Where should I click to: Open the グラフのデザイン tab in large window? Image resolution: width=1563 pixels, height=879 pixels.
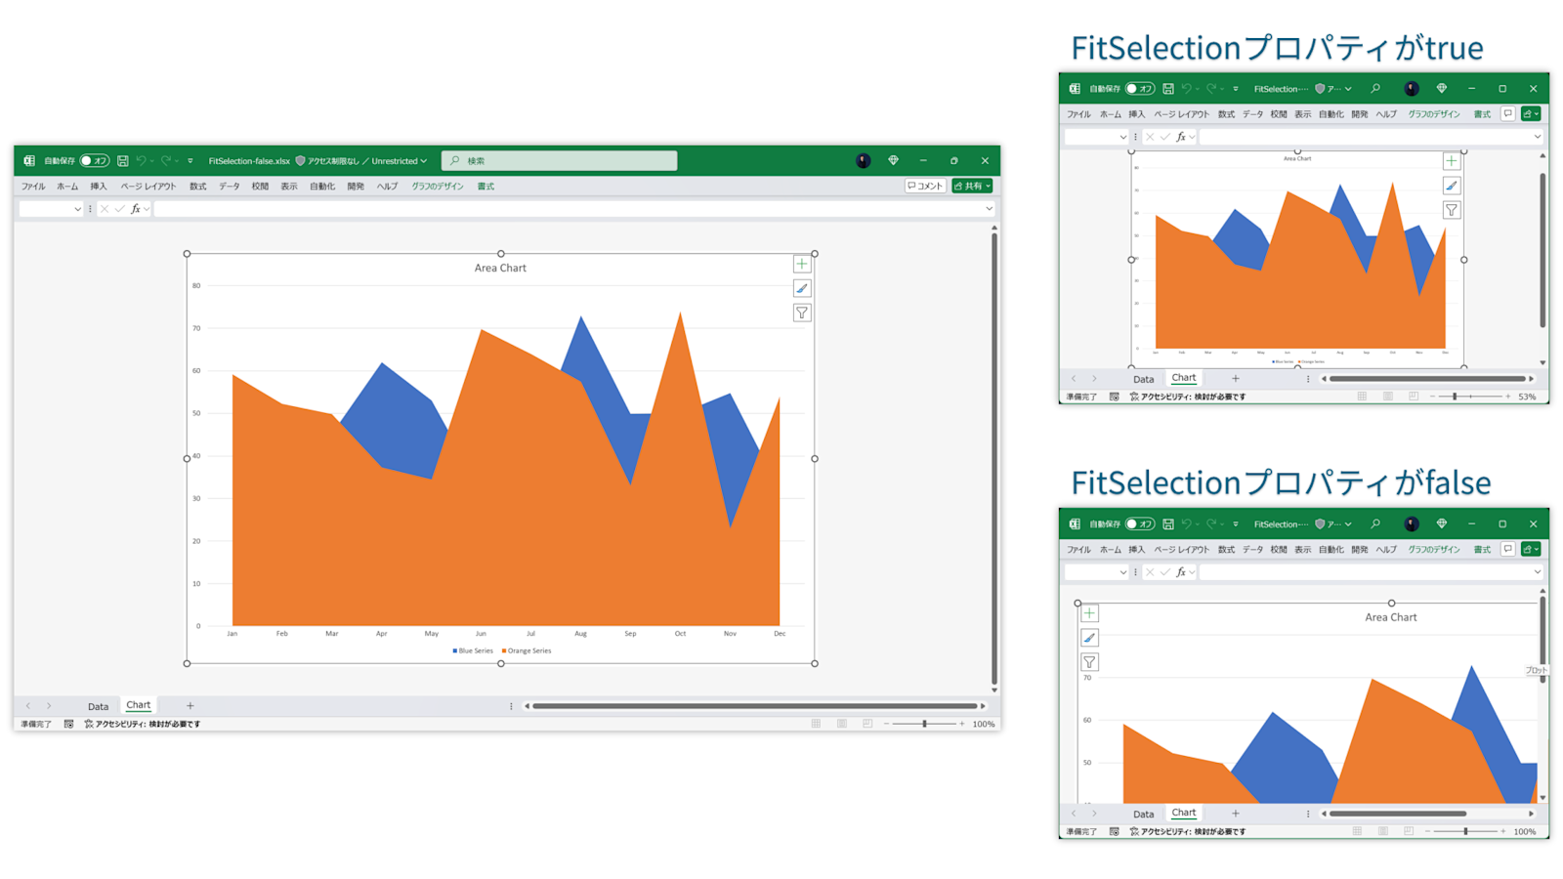[438, 187]
